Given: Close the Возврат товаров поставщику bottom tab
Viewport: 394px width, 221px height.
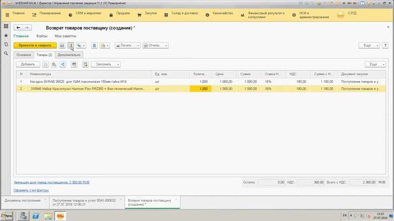Looking at the screenshot, I should pyautogui.click(x=176, y=200).
